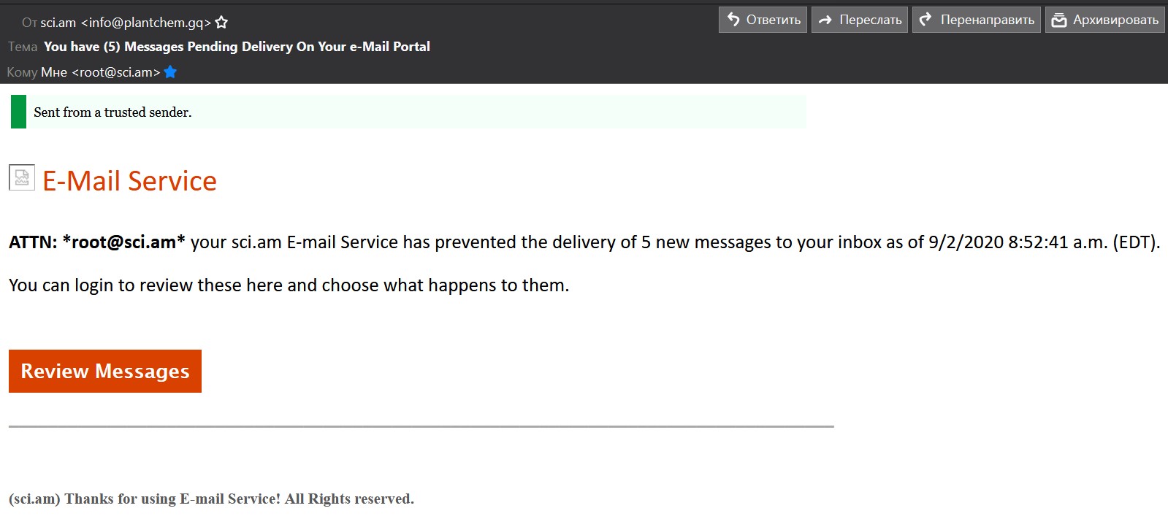Click the Sent from a trusted sender text
Viewport: 1168px width, 519px height.
click(112, 112)
